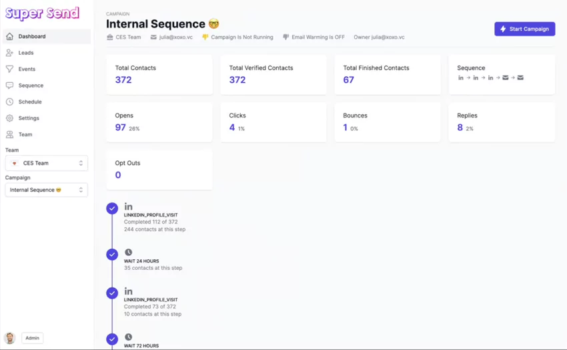Click 244 contacts at this step

tap(155, 230)
